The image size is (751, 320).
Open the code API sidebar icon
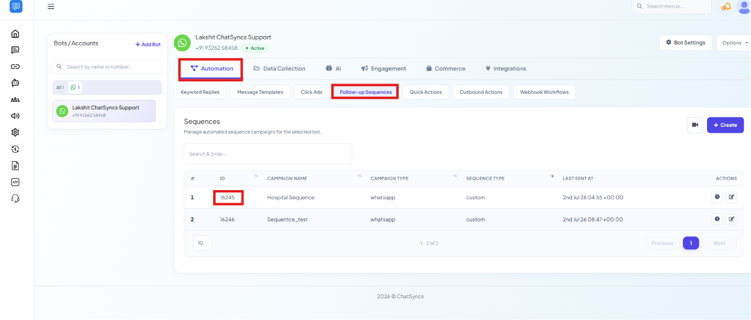(x=16, y=182)
